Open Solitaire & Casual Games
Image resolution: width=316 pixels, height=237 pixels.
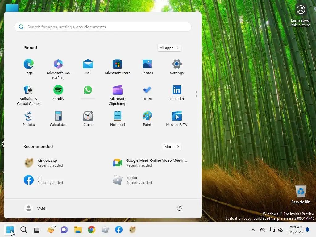pyautogui.click(x=29, y=95)
